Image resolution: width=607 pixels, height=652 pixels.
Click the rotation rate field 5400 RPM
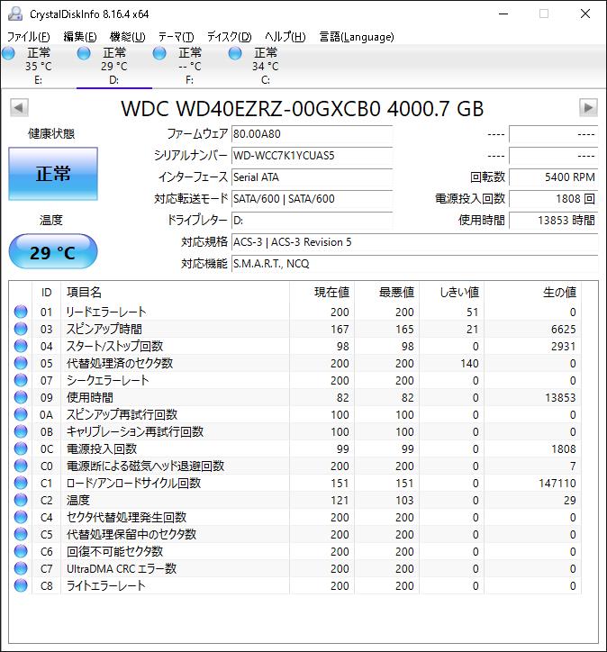(553, 177)
